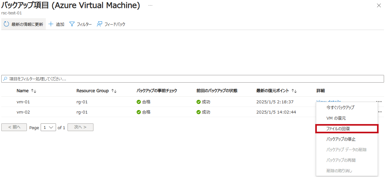The image size is (385, 177).
Task: Click the 追加 toolbar label
Action: pos(60,25)
